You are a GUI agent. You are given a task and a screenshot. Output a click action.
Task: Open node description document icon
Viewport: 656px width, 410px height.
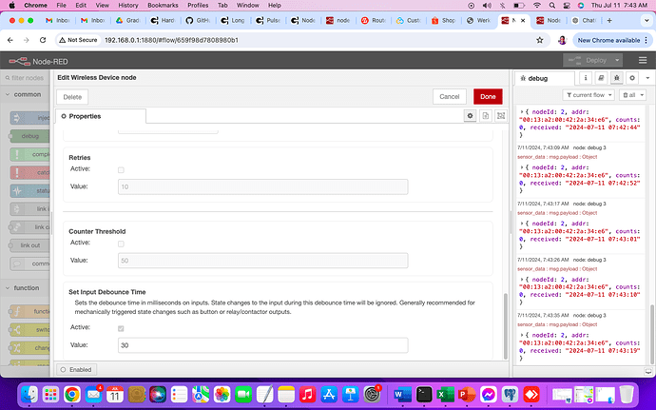click(x=485, y=115)
